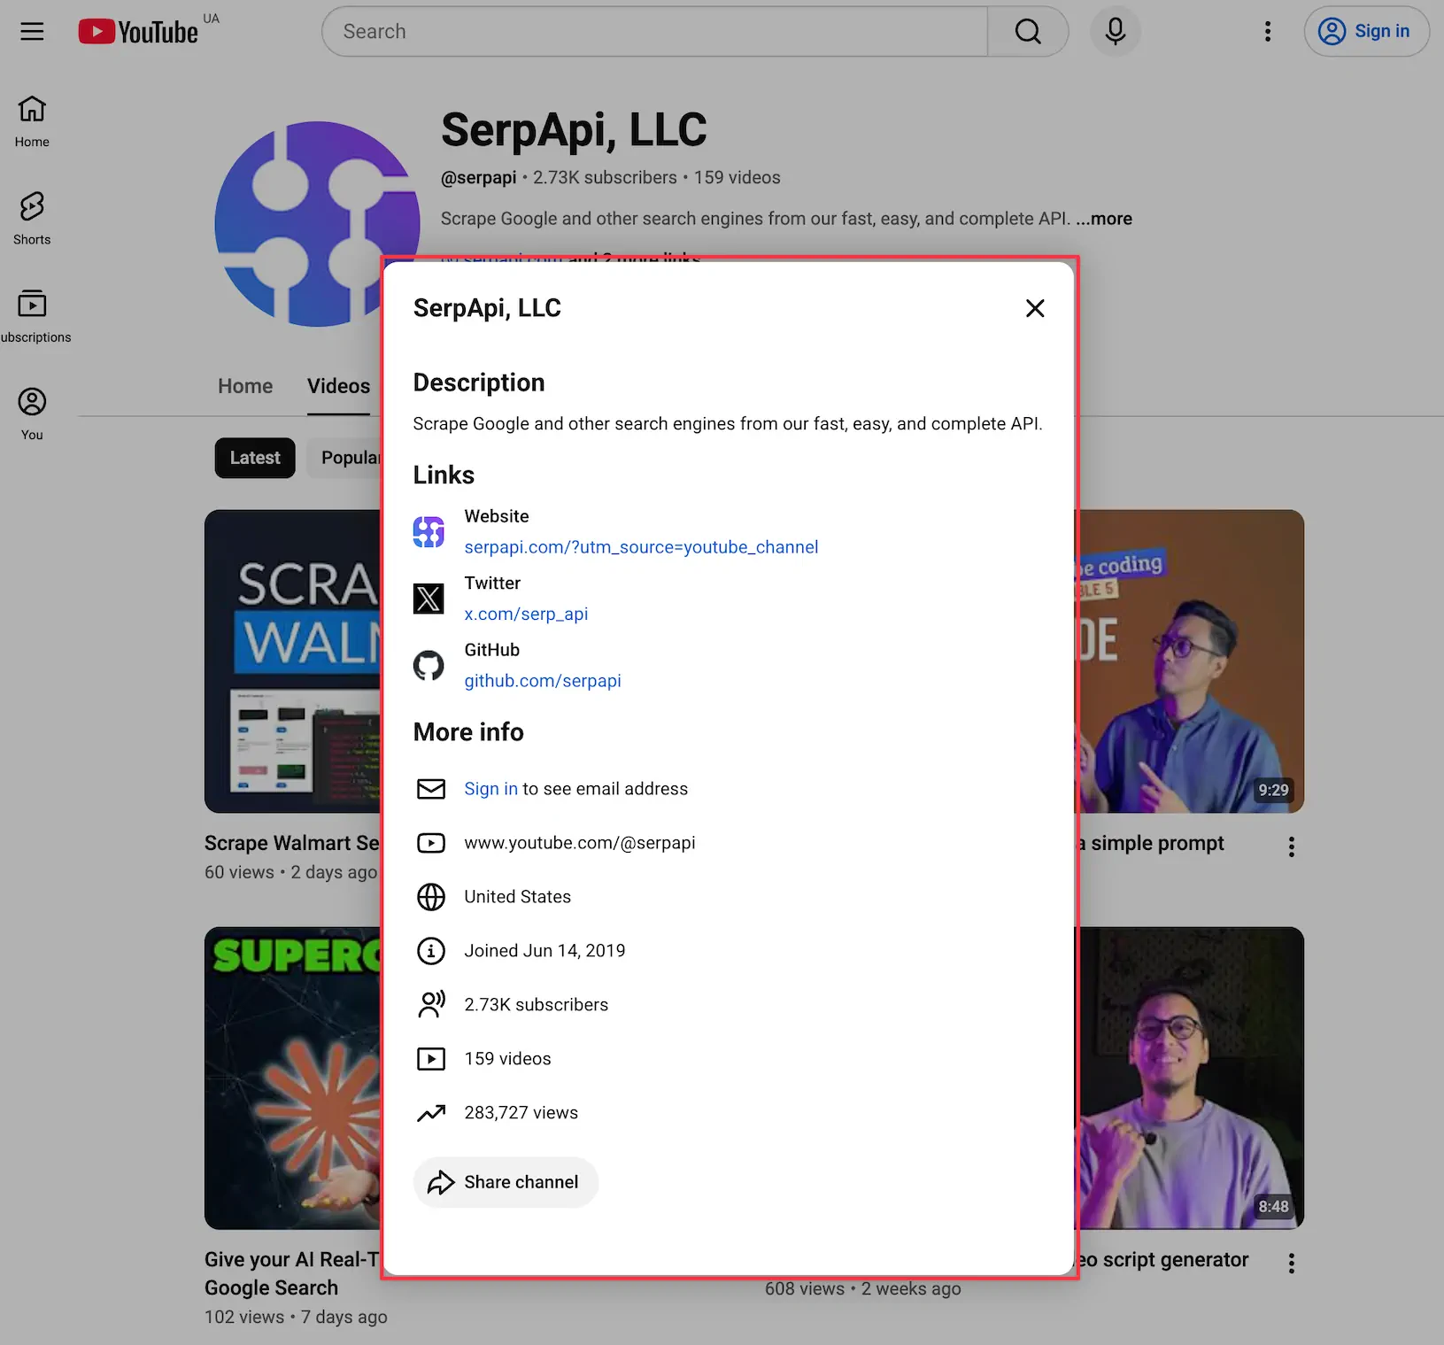Click the search magnifier button
Screen dimensions: 1444x1345
1028,32
